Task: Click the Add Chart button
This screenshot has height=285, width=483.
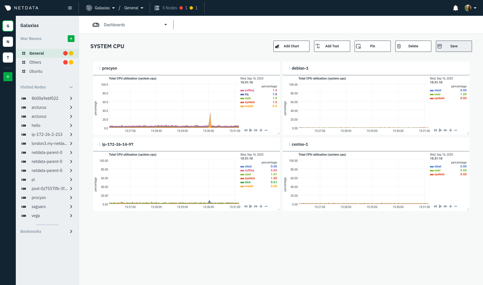Action: coord(291,46)
